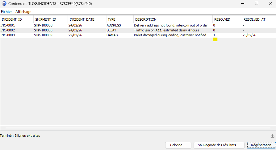Maximize the TLOG.INCIDENTS window
Image resolution: width=276 pixels, height=150 pixels.
tap(257, 3)
